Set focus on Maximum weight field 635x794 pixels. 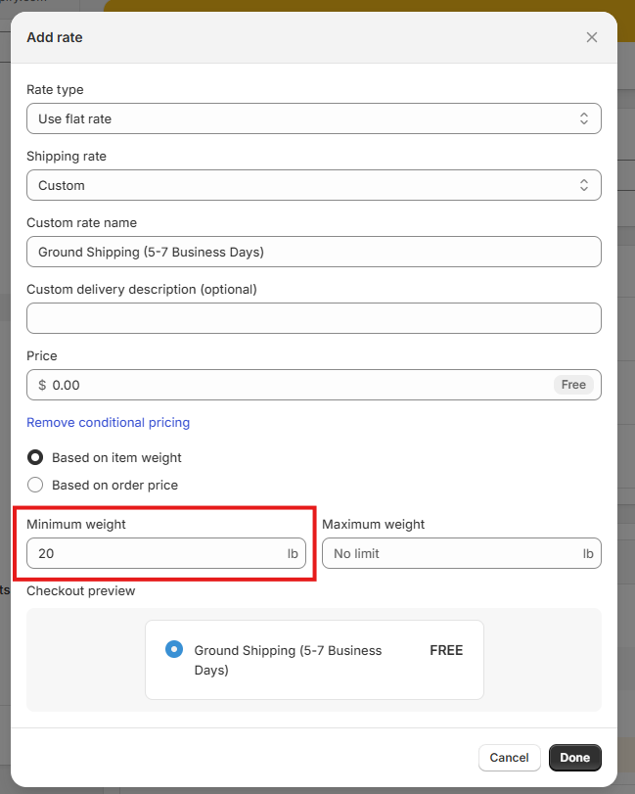pyautogui.click(x=450, y=553)
